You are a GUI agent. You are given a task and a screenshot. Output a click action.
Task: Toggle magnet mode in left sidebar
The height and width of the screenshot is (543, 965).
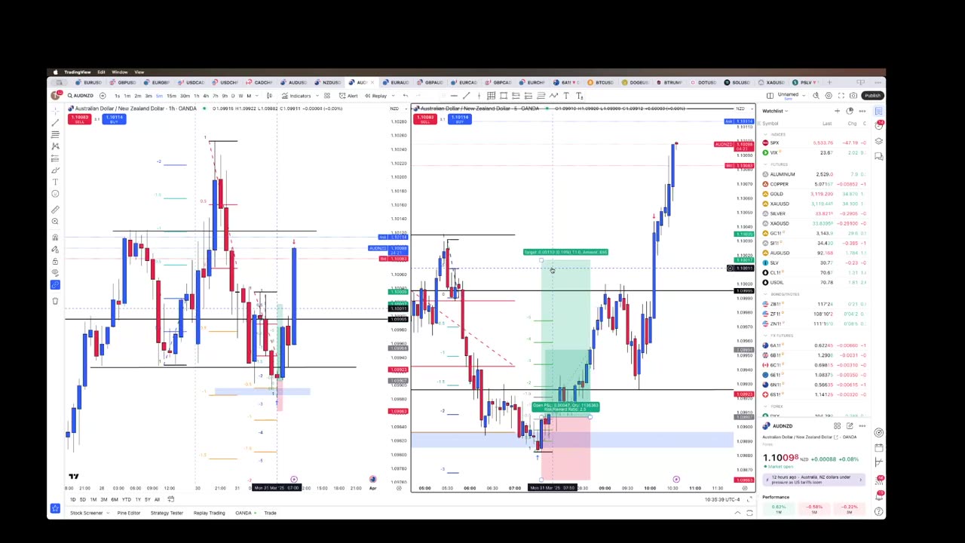[55, 238]
